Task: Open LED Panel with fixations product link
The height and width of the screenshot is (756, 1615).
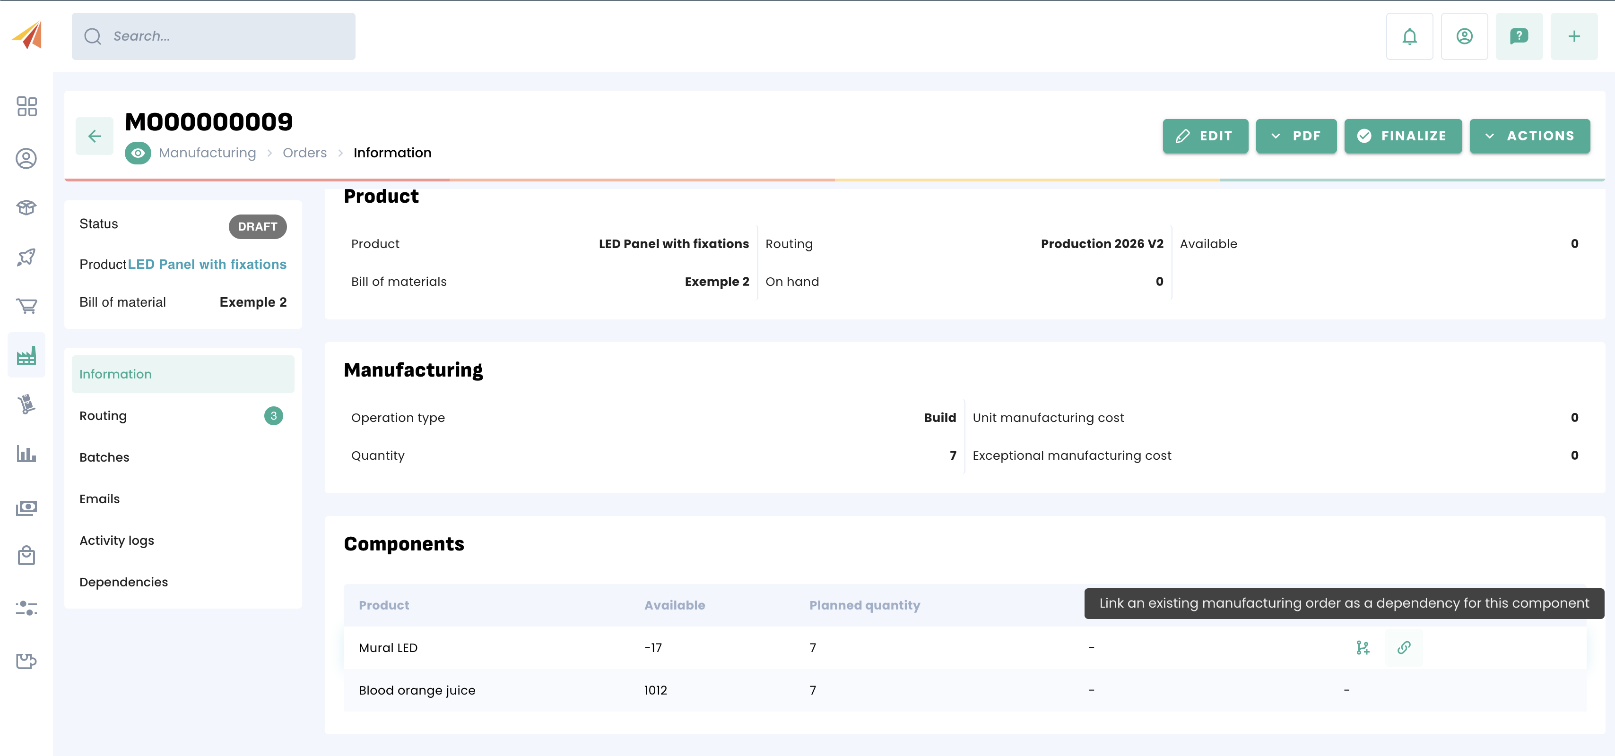Action: point(207,264)
